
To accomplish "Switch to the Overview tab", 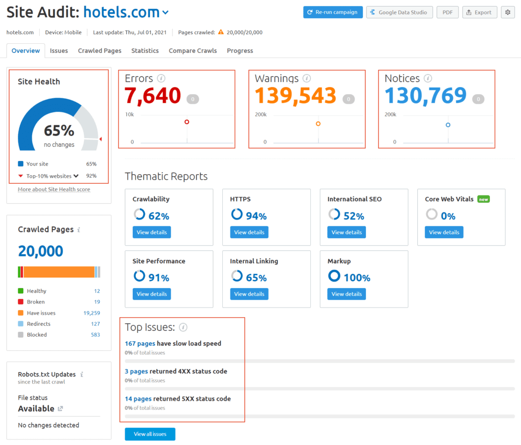I will click(x=25, y=50).
